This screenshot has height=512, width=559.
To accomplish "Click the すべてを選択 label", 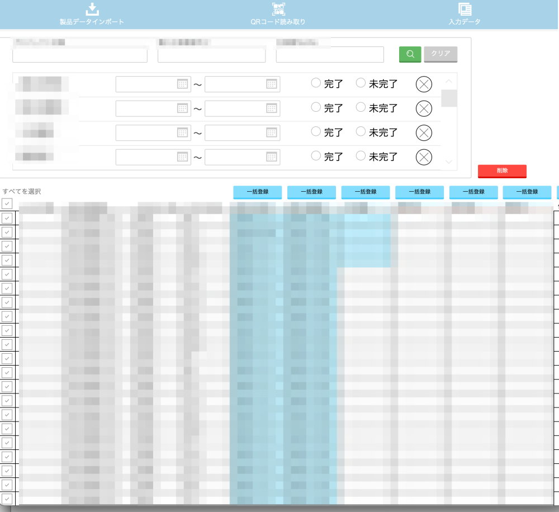I will point(22,192).
